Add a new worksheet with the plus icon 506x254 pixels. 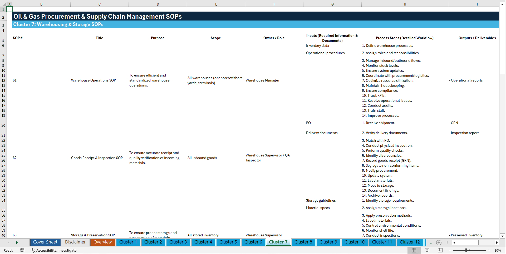click(439, 242)
